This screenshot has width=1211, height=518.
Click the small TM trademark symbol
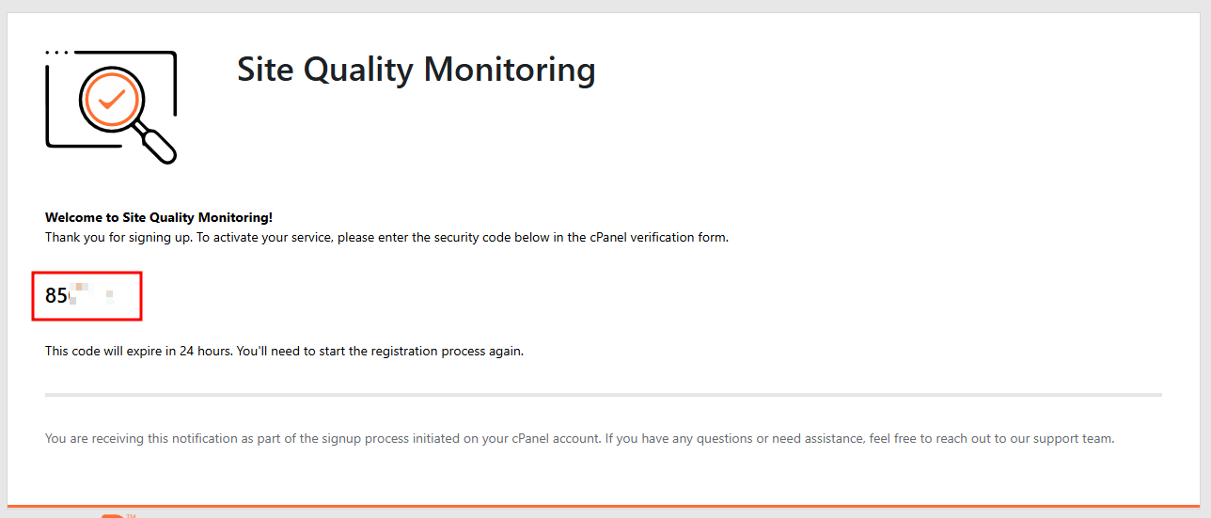pos(131,515)
